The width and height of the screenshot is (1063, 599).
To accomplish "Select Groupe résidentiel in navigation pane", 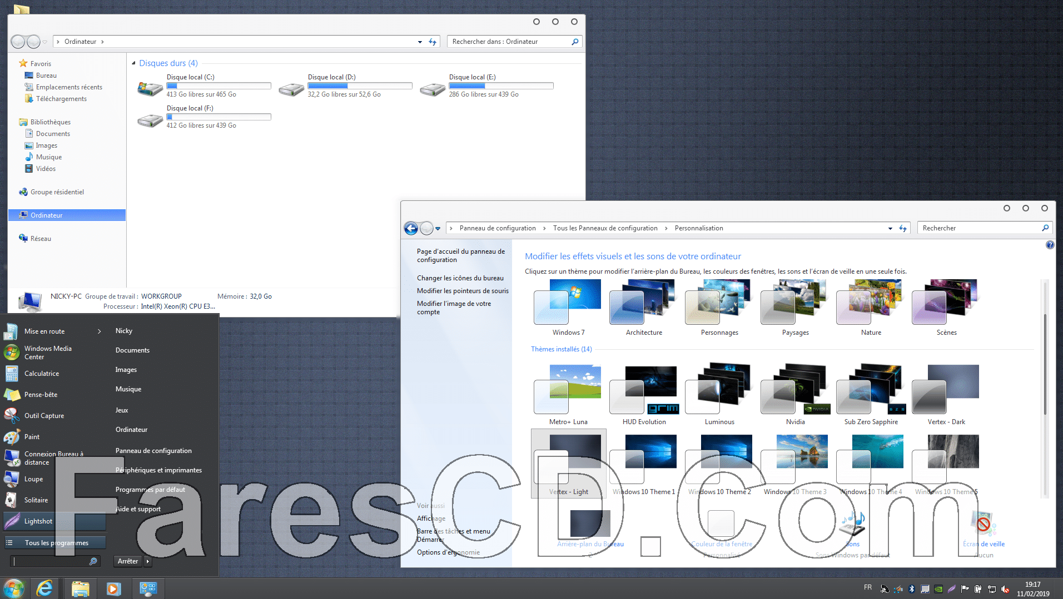I will tap(57, 192).
